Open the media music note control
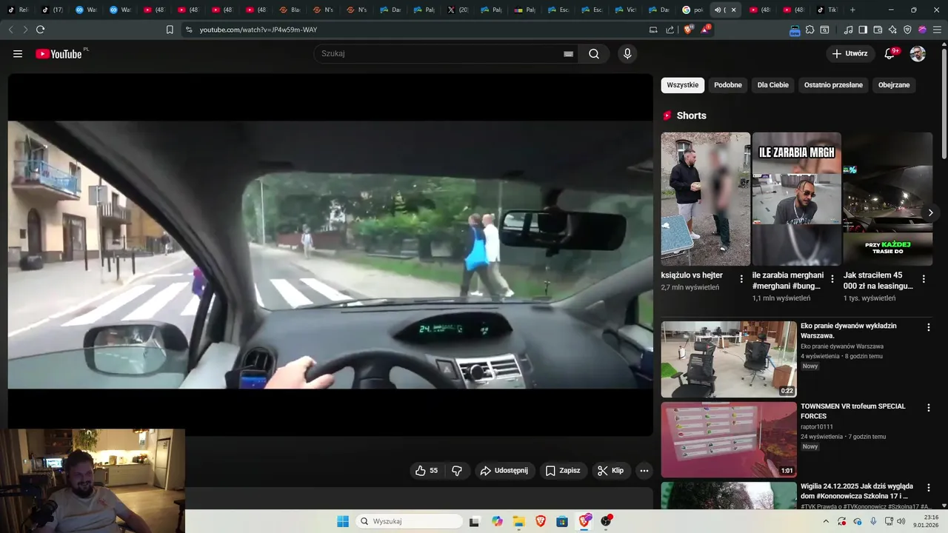The image size is (948, 533). pyautogui.click(x=848, y=30)
